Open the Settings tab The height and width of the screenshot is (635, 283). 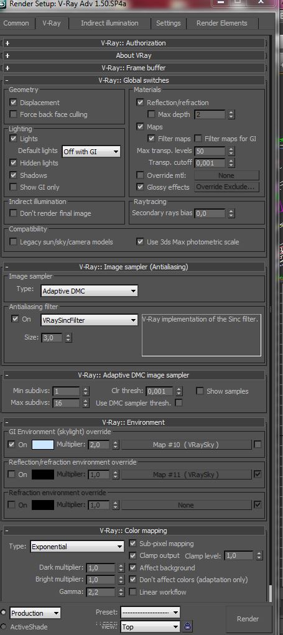pyautogui.click(x=168, y=23)
